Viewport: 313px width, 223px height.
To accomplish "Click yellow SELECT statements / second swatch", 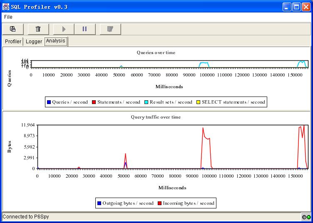I will [x=199, y=102].
